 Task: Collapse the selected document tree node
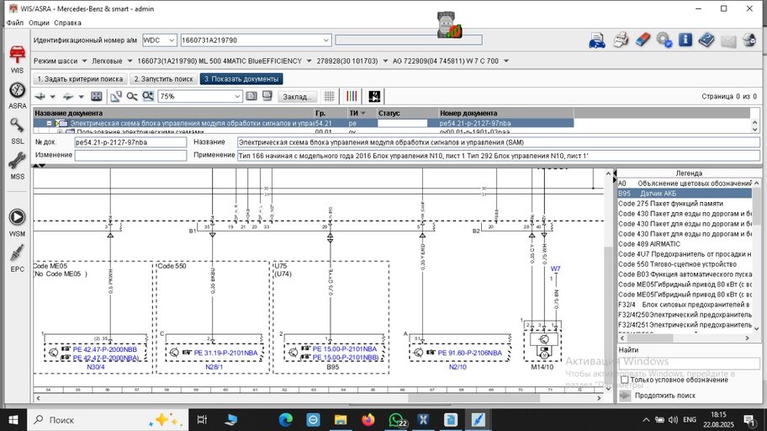49,124
